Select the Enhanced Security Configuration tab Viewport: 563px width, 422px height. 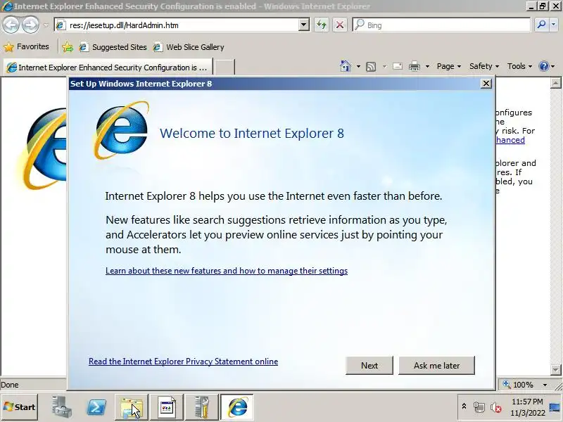(x=108, y=67)
